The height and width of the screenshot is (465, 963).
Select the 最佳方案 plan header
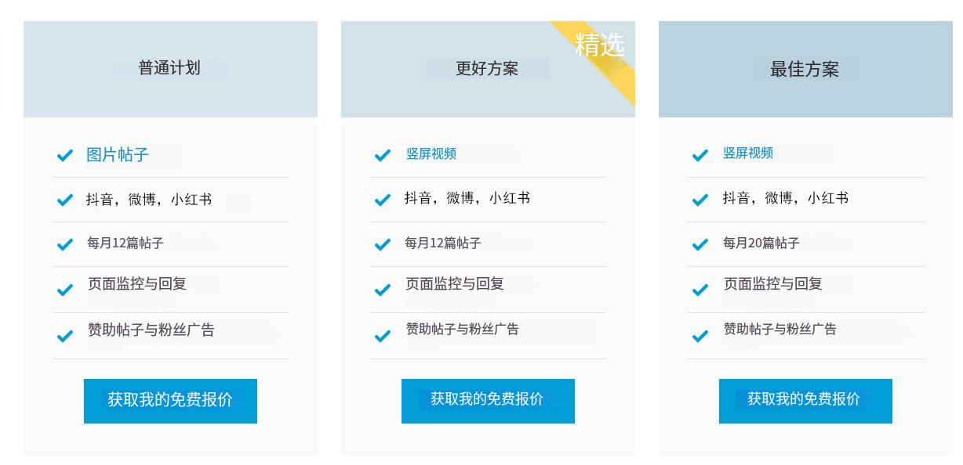coord(805,69)
